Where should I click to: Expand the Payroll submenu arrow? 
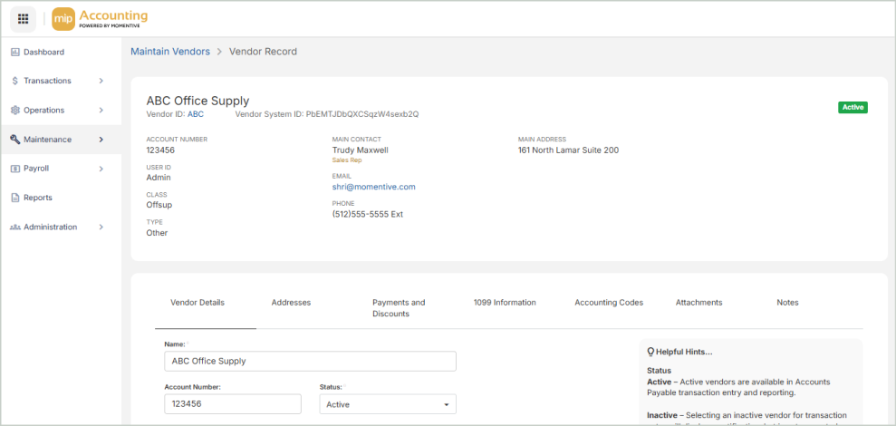(101, 169)
